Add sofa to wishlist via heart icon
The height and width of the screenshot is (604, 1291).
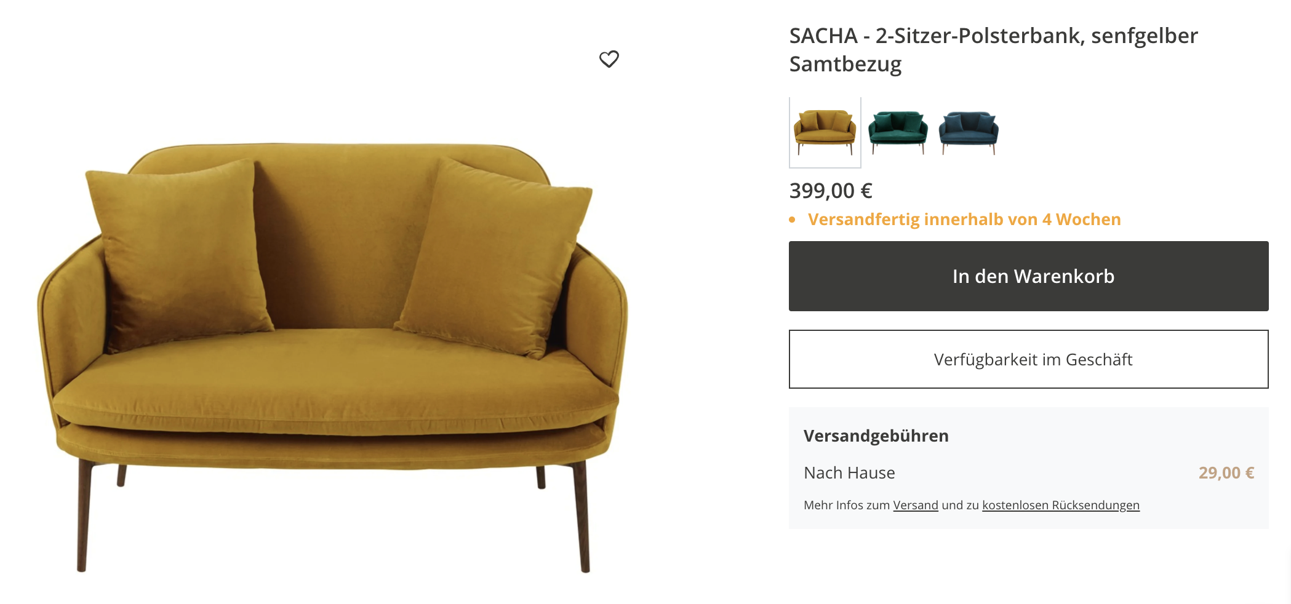click(x=609, y=59)
